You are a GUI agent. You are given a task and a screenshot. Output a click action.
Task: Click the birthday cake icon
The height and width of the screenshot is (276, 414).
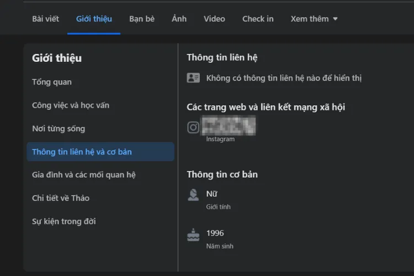193,234
